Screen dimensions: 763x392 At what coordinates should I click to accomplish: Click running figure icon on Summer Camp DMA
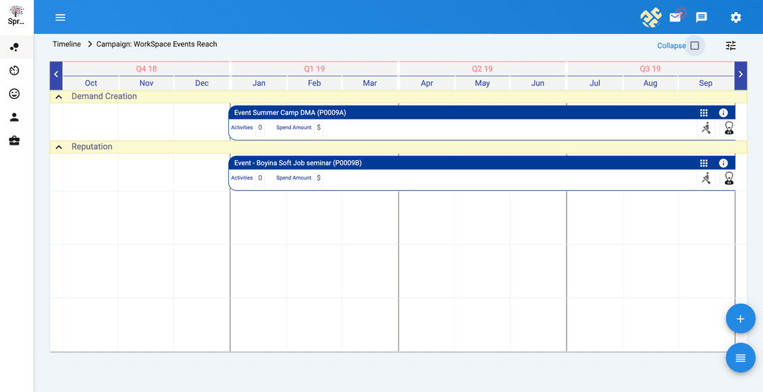(706, 129)
